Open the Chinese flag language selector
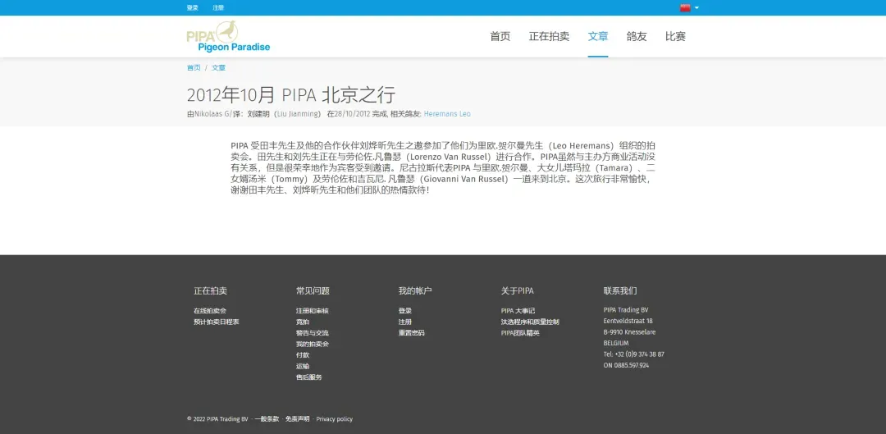Viewport: 886px width, 434px height. 689,8
